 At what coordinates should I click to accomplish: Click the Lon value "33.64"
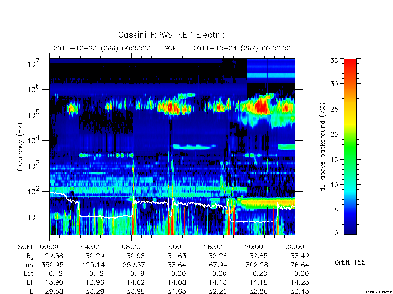[177, 265]
